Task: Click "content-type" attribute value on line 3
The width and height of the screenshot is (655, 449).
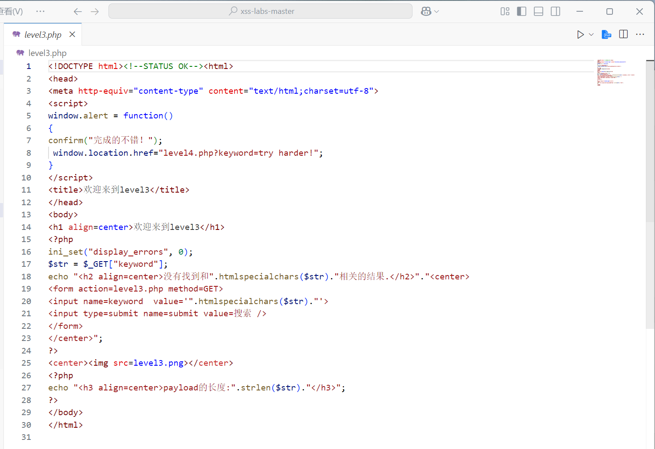Action: coord(168,91)
